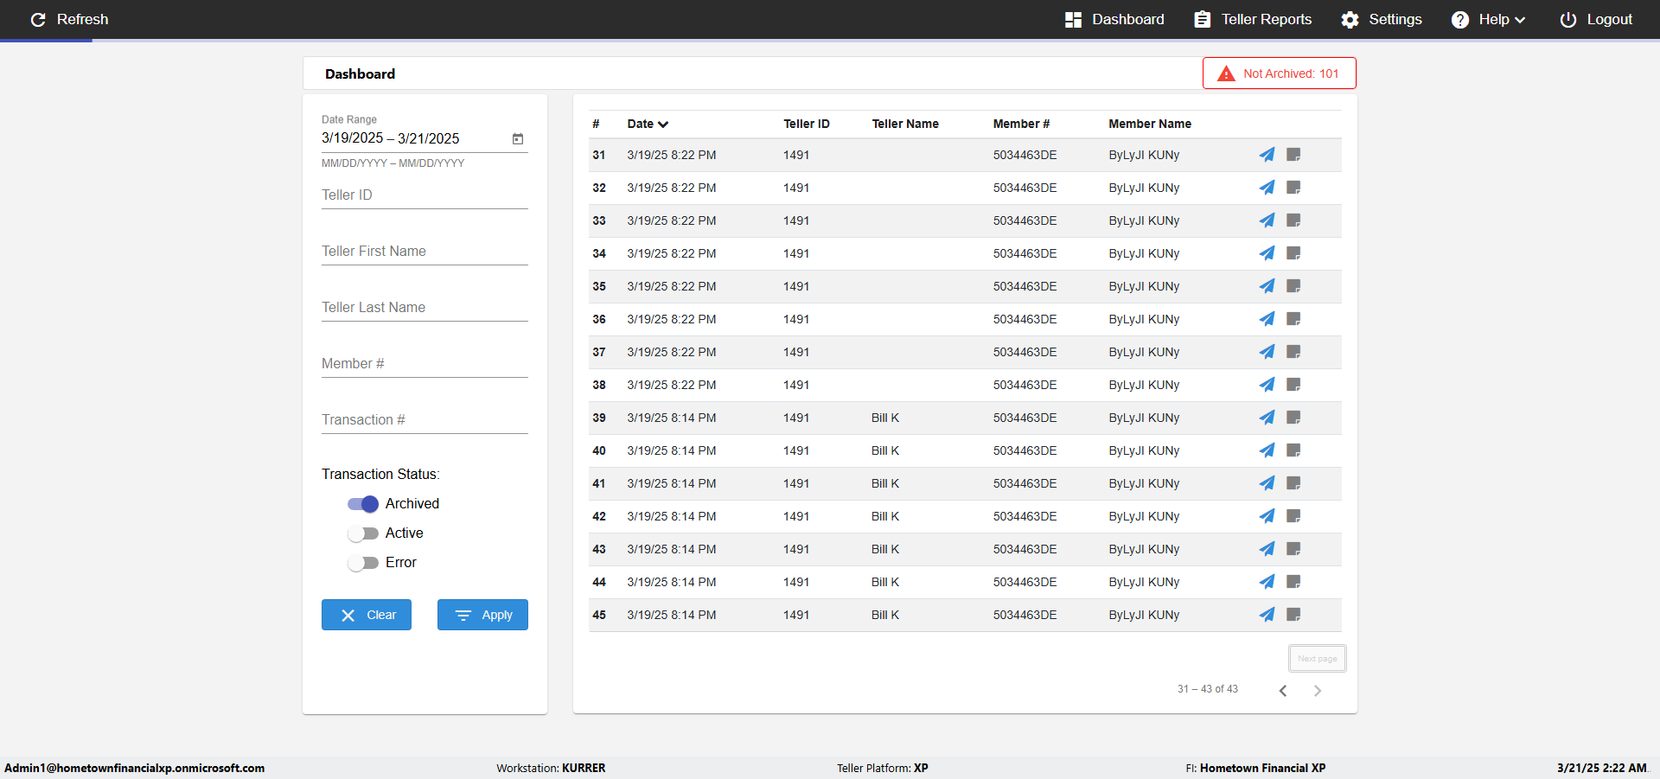Open the note icon in row 31
Image resolution: width=1660 pixels, height=779 pixels.
tap(1293, 155)
